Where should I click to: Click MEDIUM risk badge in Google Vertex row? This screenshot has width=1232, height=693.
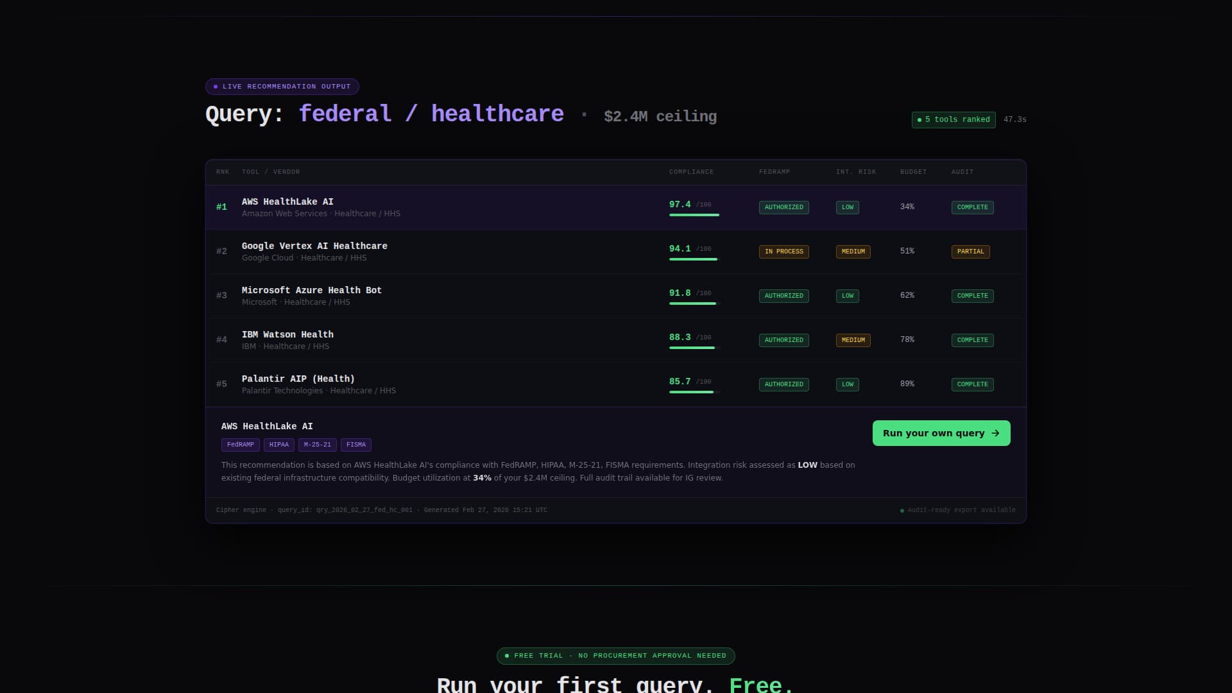pos(853,252)
